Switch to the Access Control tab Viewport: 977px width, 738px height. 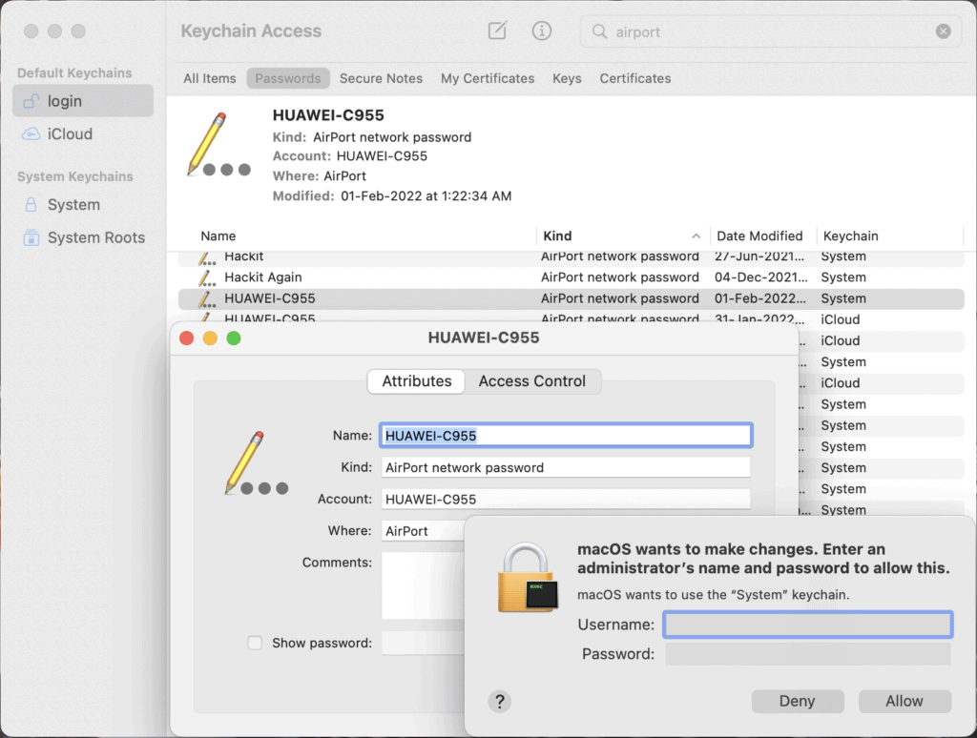coord(531,380)
